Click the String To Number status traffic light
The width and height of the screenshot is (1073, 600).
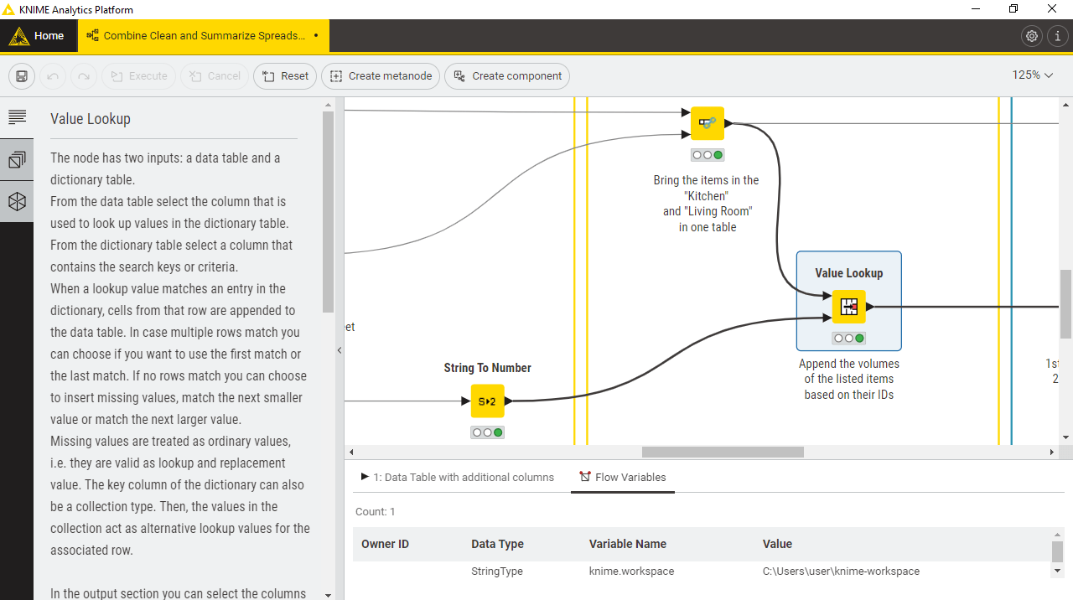point(488,432)
